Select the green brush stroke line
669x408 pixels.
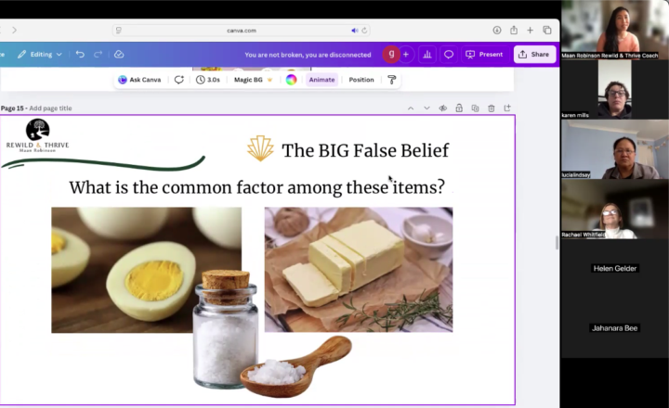coord(102,162)
